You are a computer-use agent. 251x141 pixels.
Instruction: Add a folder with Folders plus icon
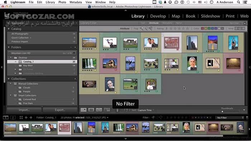75,47
